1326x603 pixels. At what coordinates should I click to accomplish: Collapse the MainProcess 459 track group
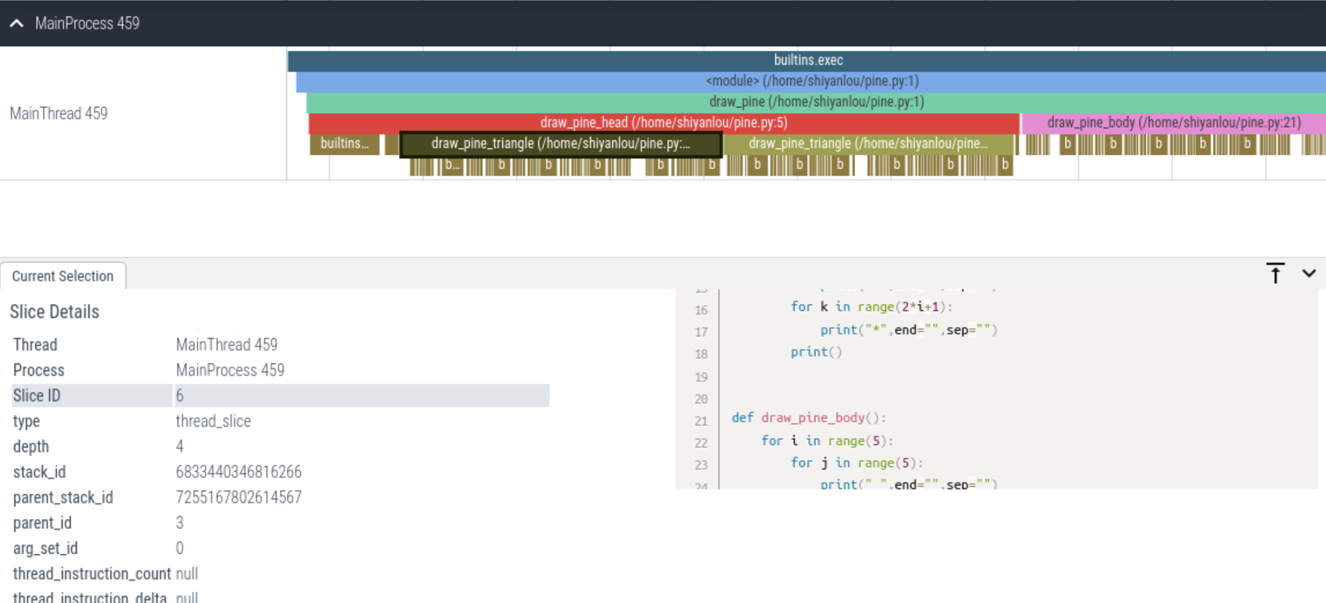(x=17, y=23)
